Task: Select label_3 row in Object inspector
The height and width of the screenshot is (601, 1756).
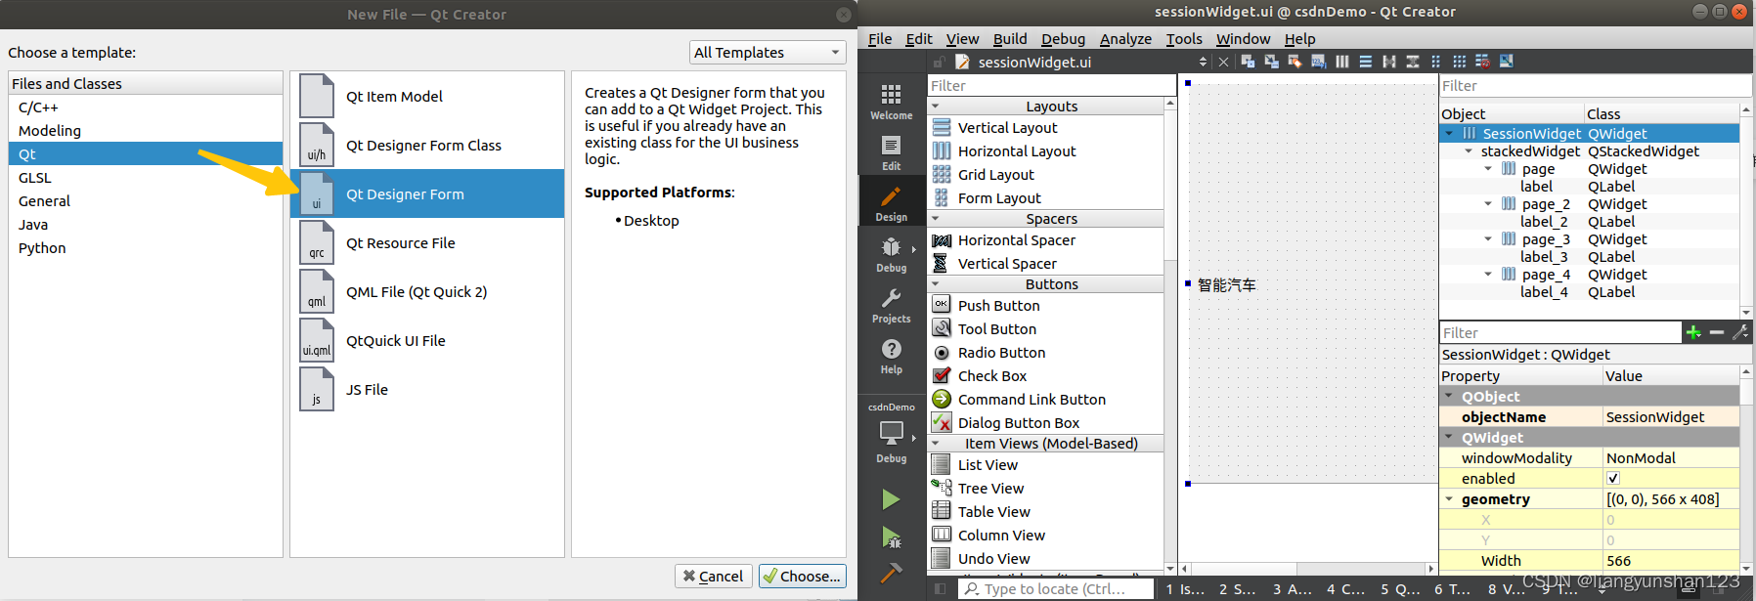Action: tap(1589, 257)
